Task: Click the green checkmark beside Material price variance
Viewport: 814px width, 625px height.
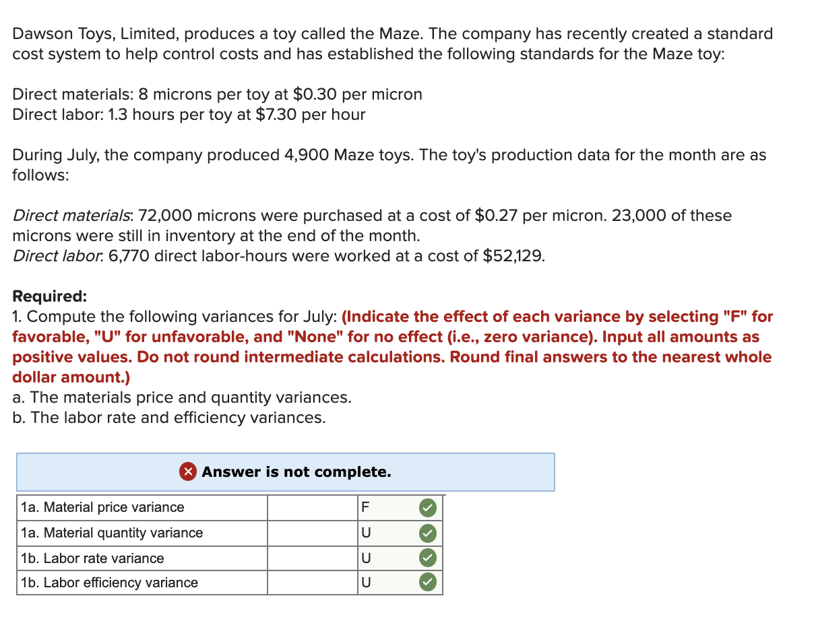Action: pyautogui.click(x=427, y=508)
